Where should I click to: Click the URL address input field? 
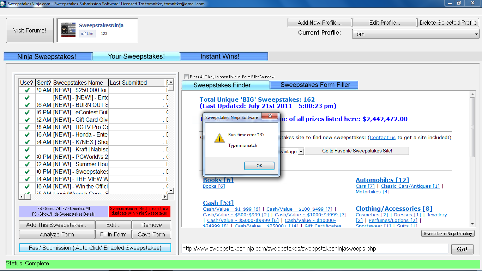click(314, 249)
